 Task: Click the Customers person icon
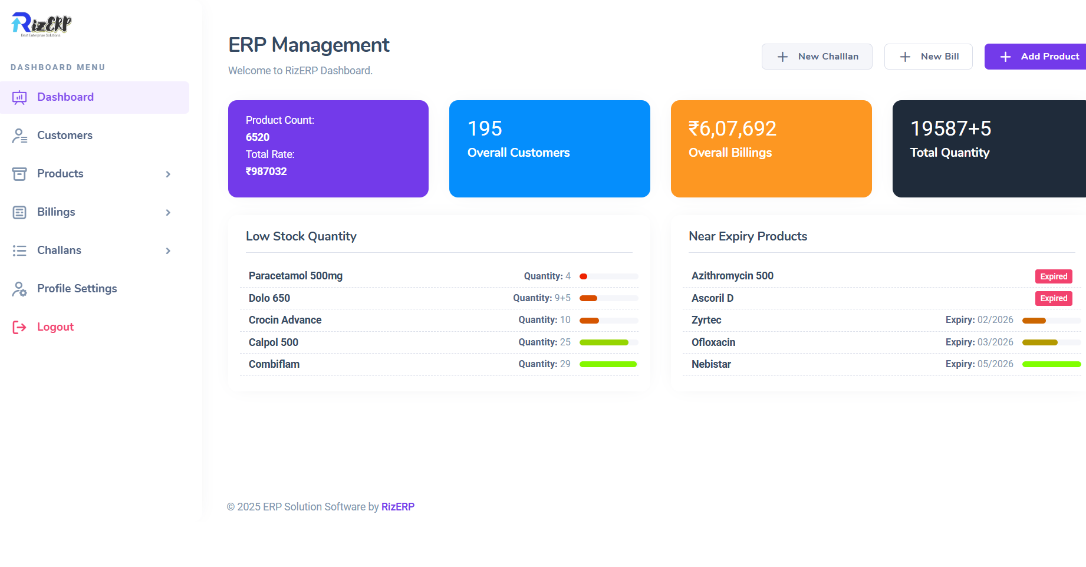click(19, 136)
